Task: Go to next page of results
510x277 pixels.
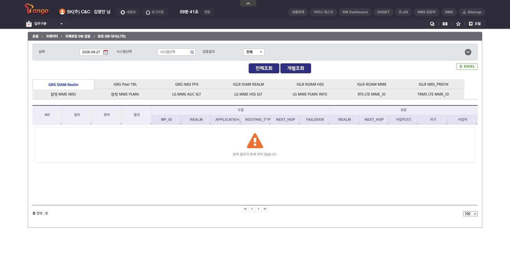Action: (258, 209)
